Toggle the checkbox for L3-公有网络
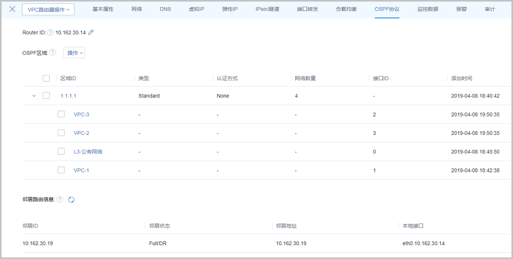 pos(61,151)
